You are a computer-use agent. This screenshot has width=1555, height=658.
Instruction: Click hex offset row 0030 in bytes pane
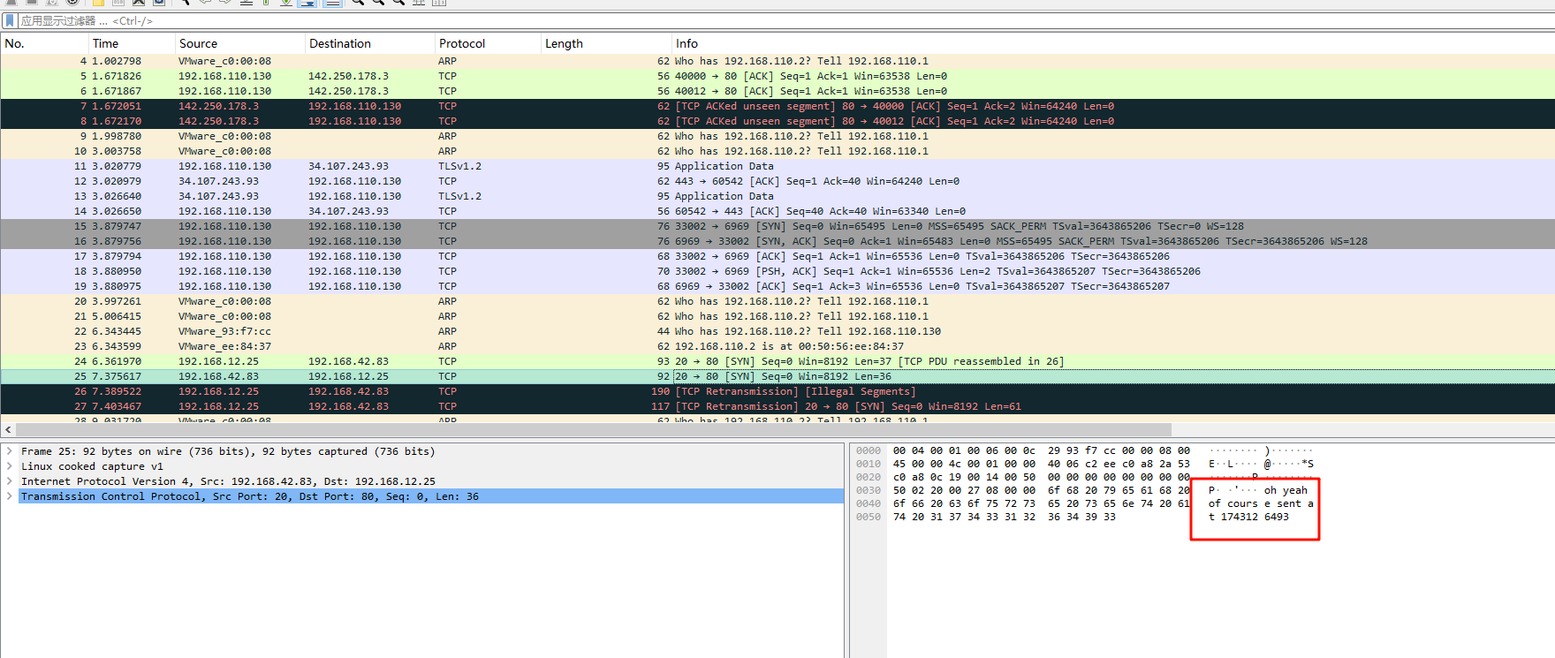pos(869,490)
